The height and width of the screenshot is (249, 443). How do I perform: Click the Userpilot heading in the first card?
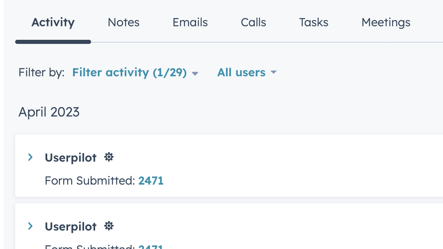pos(71,157)
